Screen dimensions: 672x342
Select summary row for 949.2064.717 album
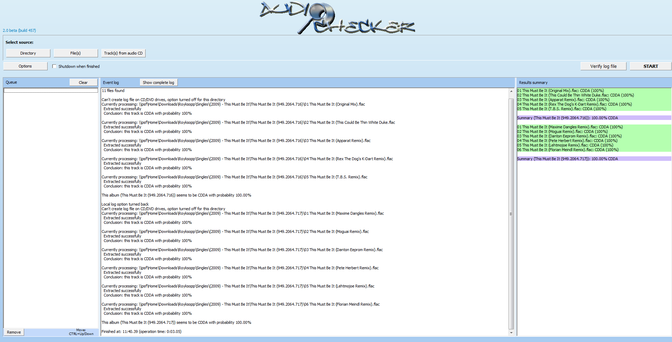tap(567, 159)
